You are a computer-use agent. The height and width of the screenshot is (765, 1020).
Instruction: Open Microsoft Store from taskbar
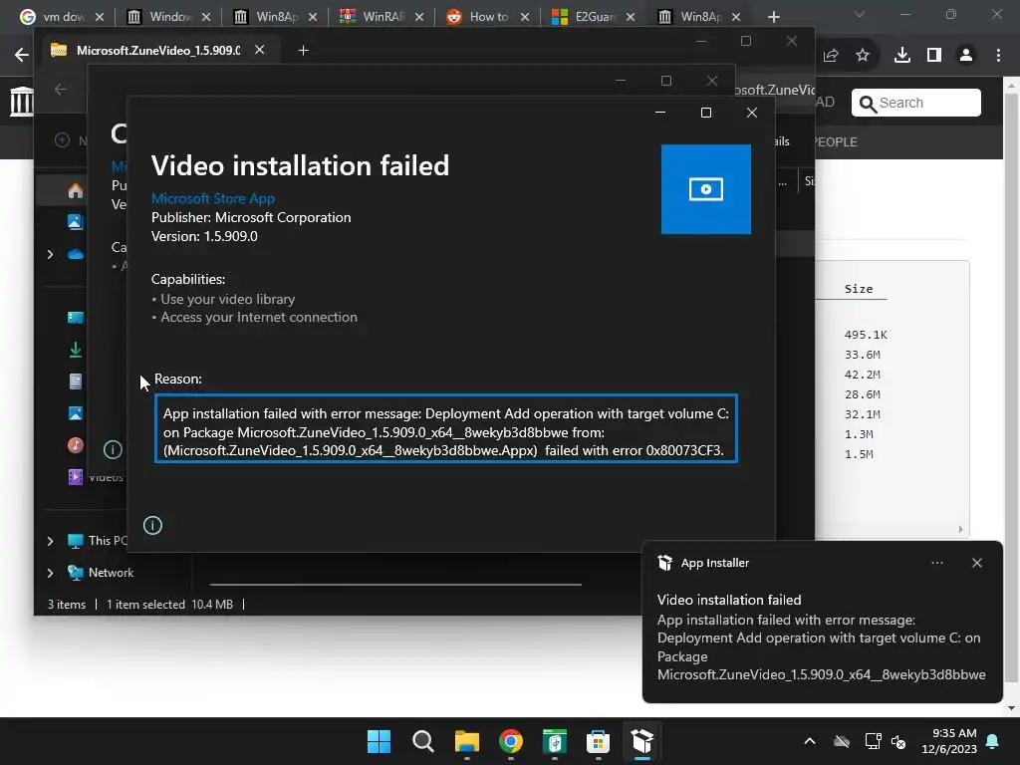(598, 741)
